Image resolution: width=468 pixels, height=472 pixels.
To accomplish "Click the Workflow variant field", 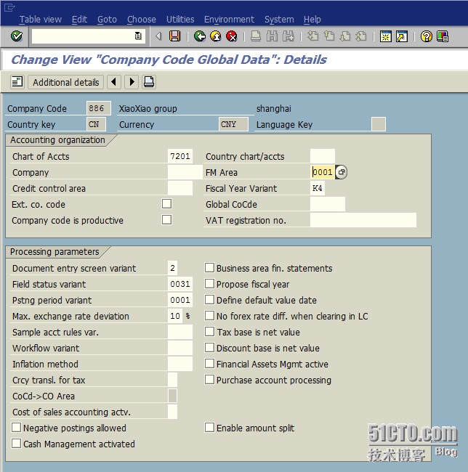I will pyautogui.click(x=179, y=348).
